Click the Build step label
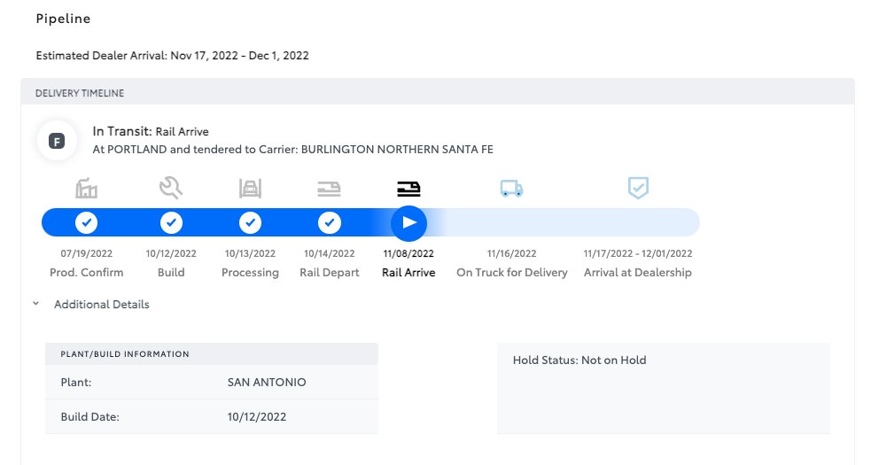 [171, 272]
